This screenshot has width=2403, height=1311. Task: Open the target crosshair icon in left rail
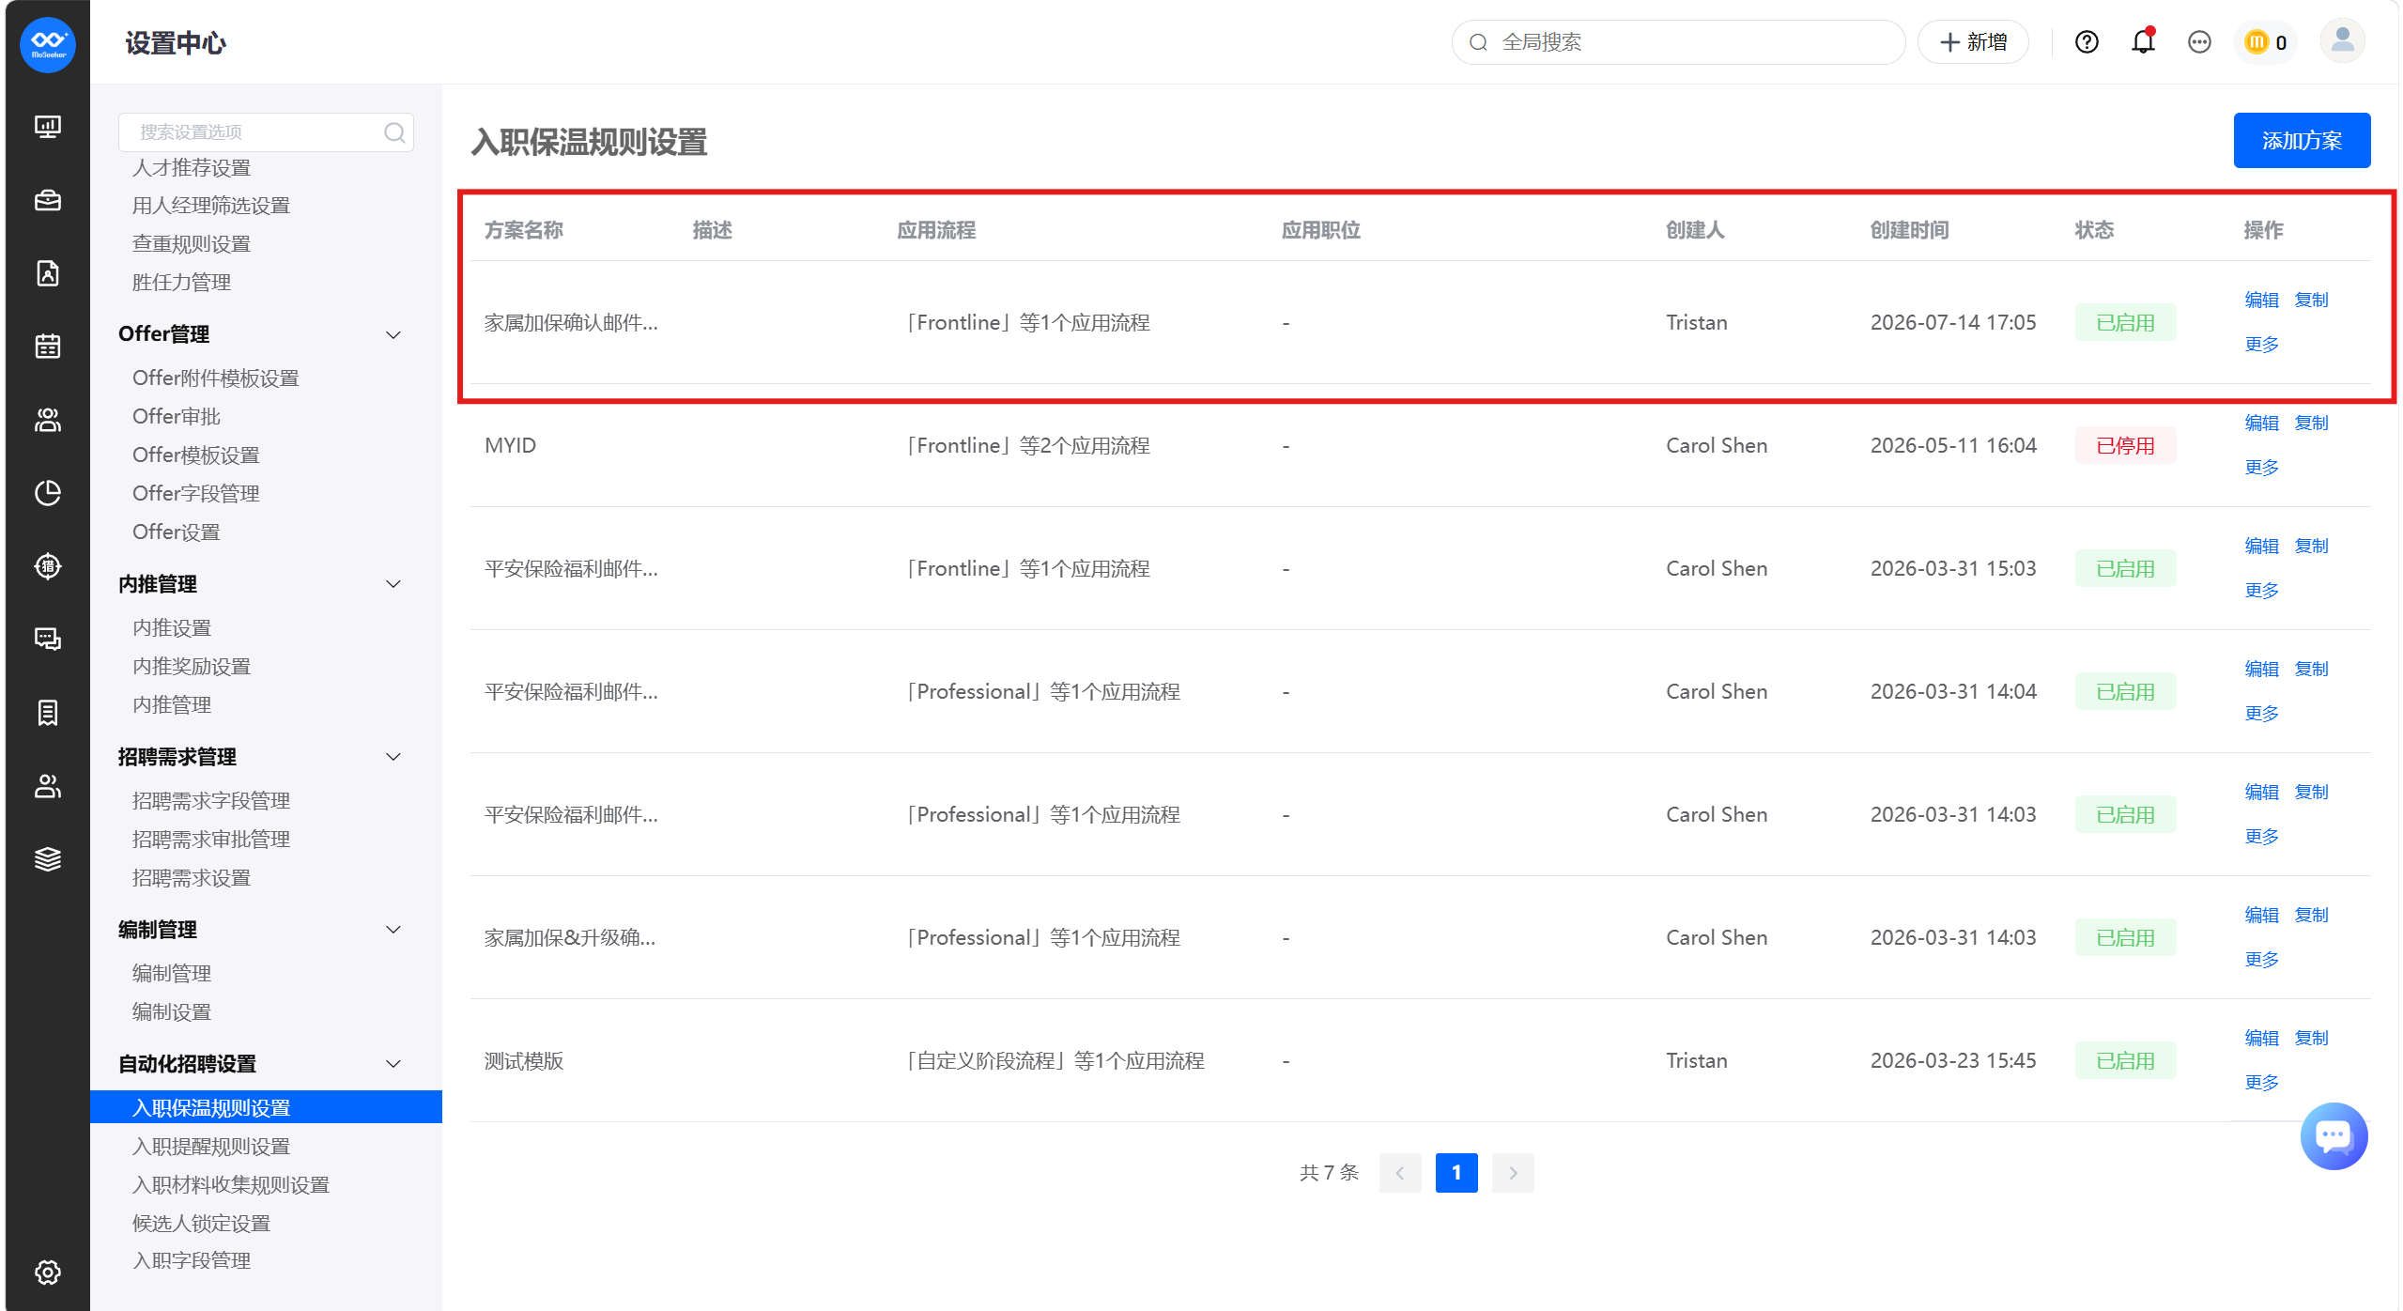(x=48, y=566)
